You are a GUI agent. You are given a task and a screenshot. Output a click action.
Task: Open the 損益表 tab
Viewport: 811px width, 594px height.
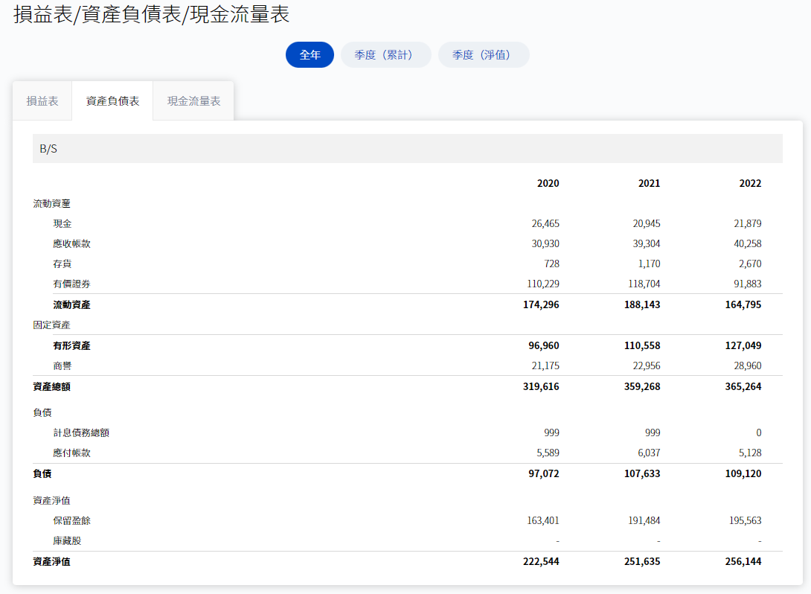42,101
